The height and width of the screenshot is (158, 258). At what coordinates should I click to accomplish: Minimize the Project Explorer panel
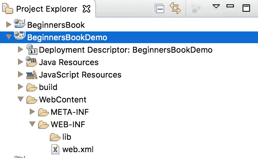click(230, 6)
